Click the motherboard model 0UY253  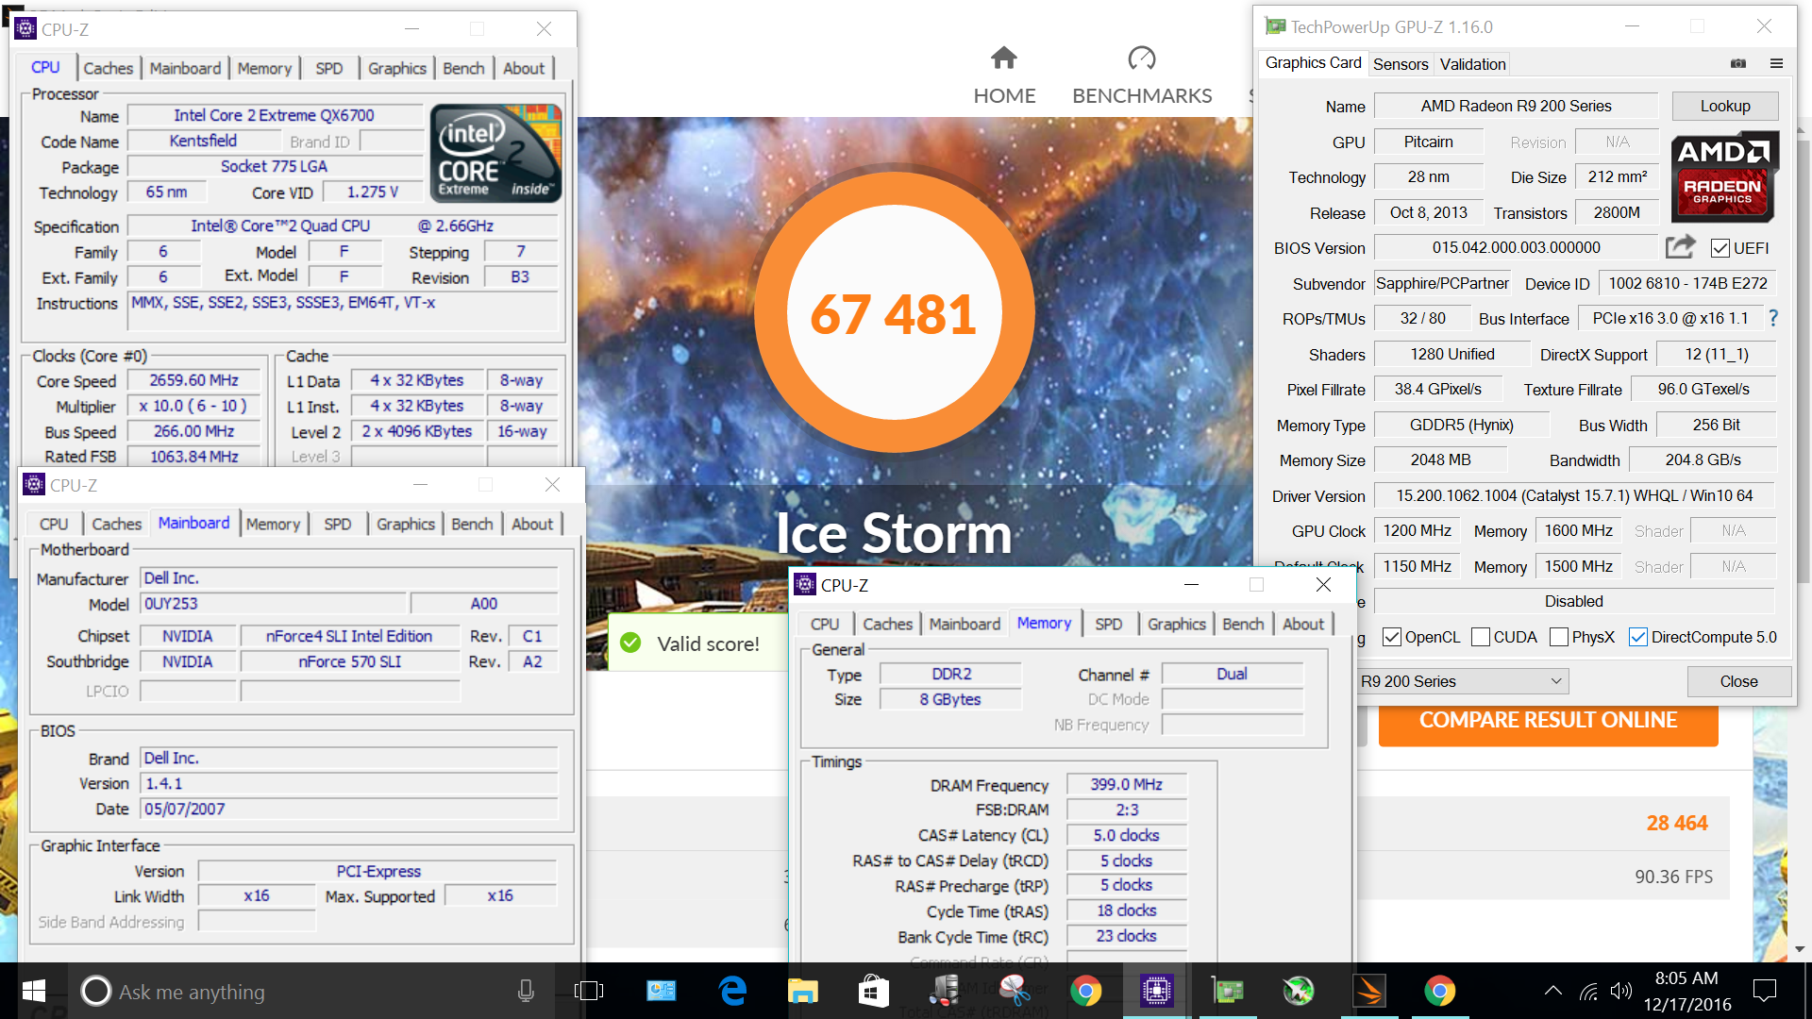pyautogui.click(x=274, y=603)
